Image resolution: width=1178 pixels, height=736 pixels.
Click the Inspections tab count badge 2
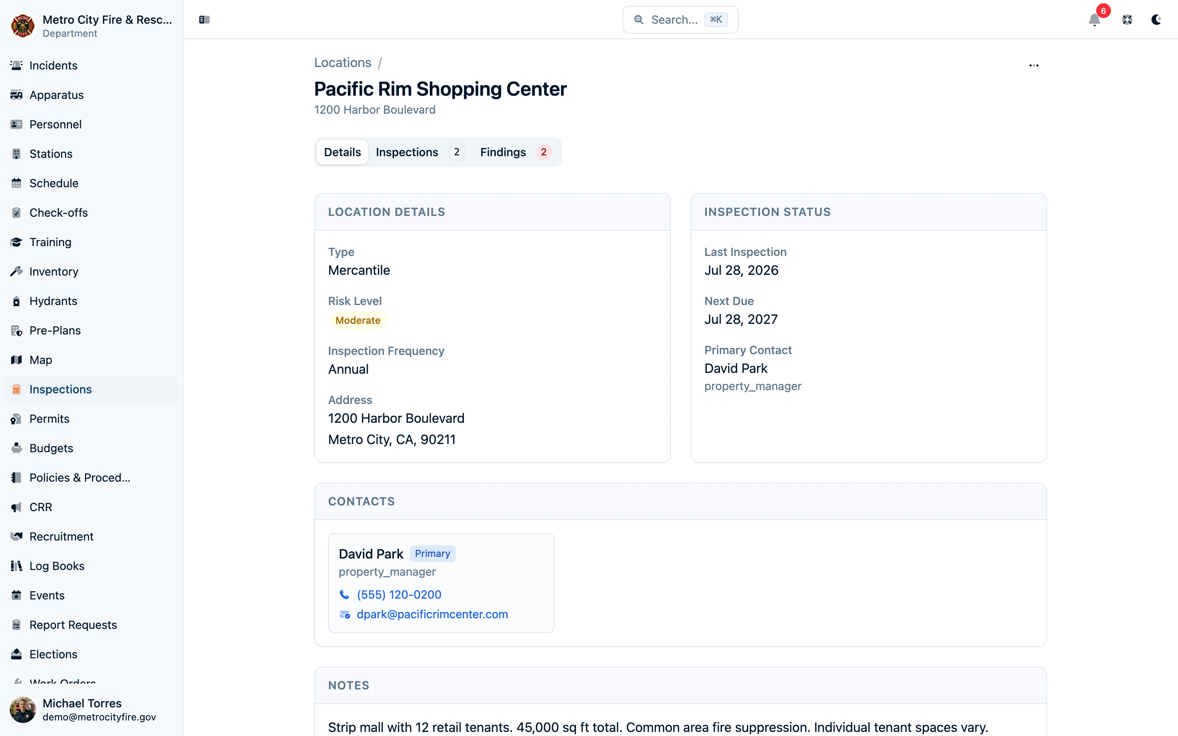456,153
